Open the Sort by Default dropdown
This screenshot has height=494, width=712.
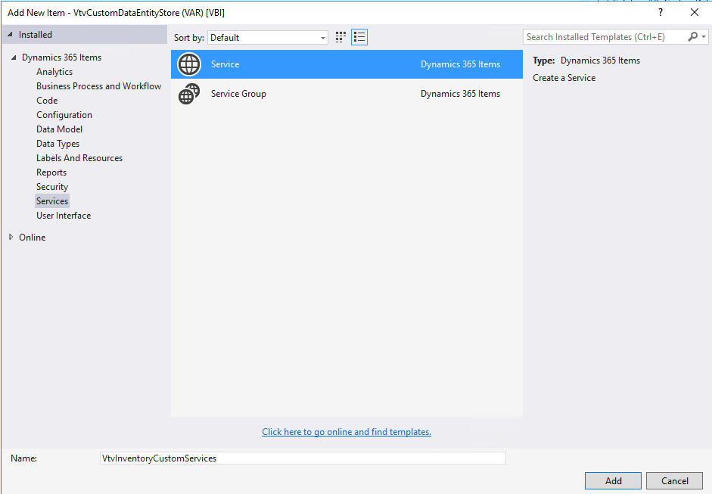[267, 38]
